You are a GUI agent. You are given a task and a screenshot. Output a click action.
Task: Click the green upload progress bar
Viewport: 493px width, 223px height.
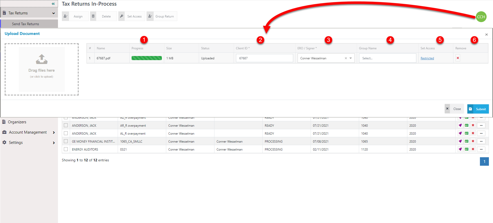click(146, 58)
